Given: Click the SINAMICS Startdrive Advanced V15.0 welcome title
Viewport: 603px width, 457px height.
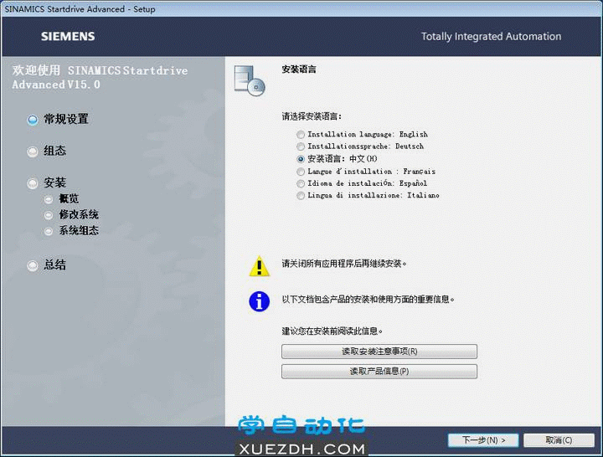Looking at the screenshot, I should coord(100,77).
